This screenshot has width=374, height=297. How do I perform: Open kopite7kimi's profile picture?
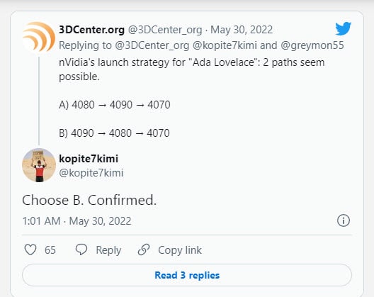39,165
